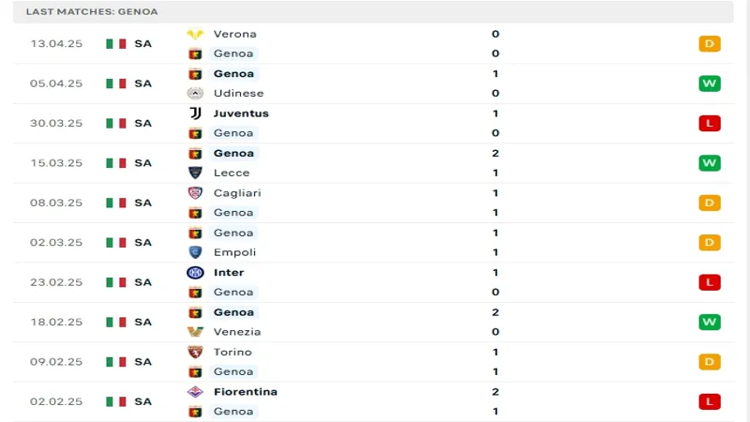Click the Torino club crest icon
Viewport: 750px width, 422px height.
[x=195, y=353]
